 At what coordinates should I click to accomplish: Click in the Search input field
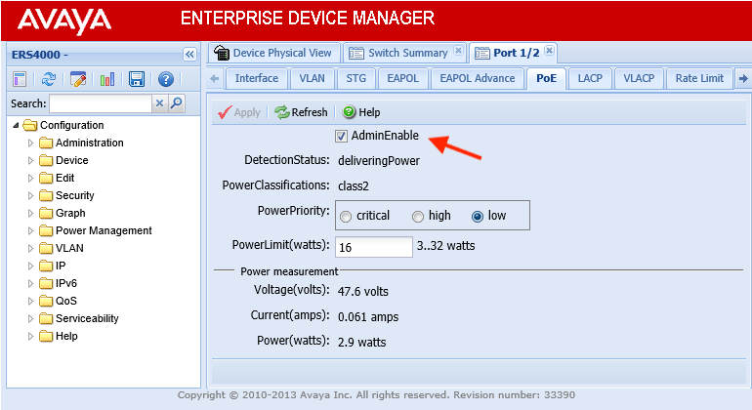coord(101,103)
